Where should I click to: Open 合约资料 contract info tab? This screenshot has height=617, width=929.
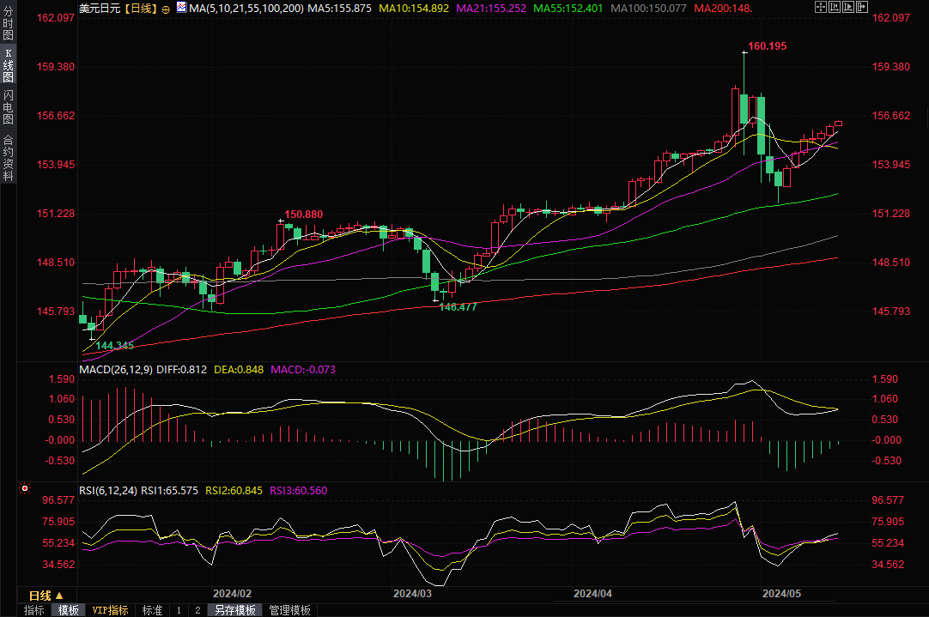point(8,158)
